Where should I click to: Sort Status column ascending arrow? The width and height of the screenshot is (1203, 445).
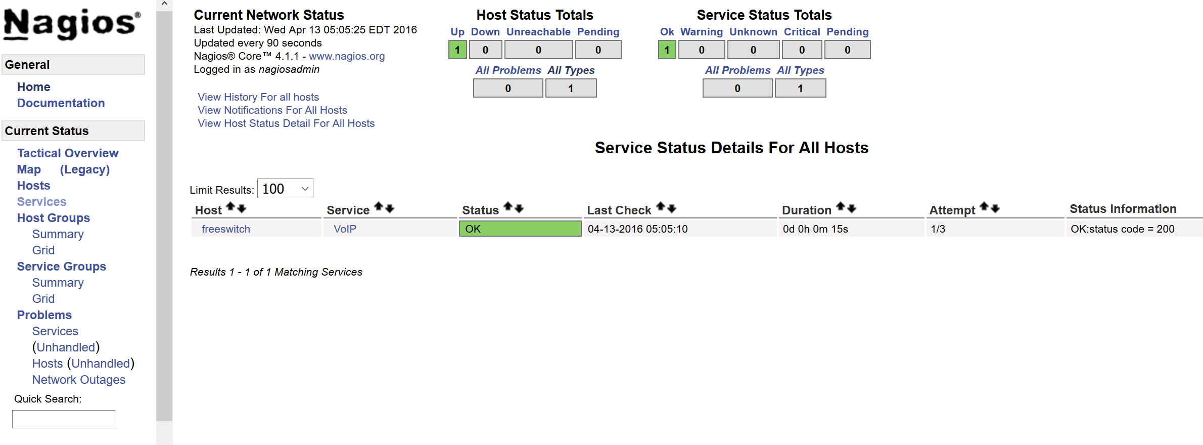[x=508, y=207]
